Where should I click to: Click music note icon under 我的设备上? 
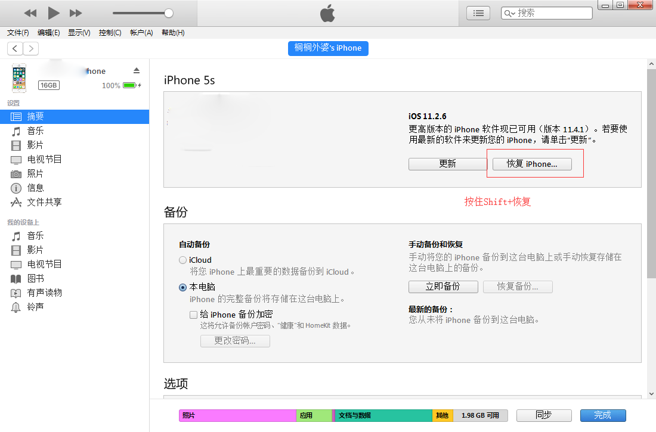tap(16, 237)
